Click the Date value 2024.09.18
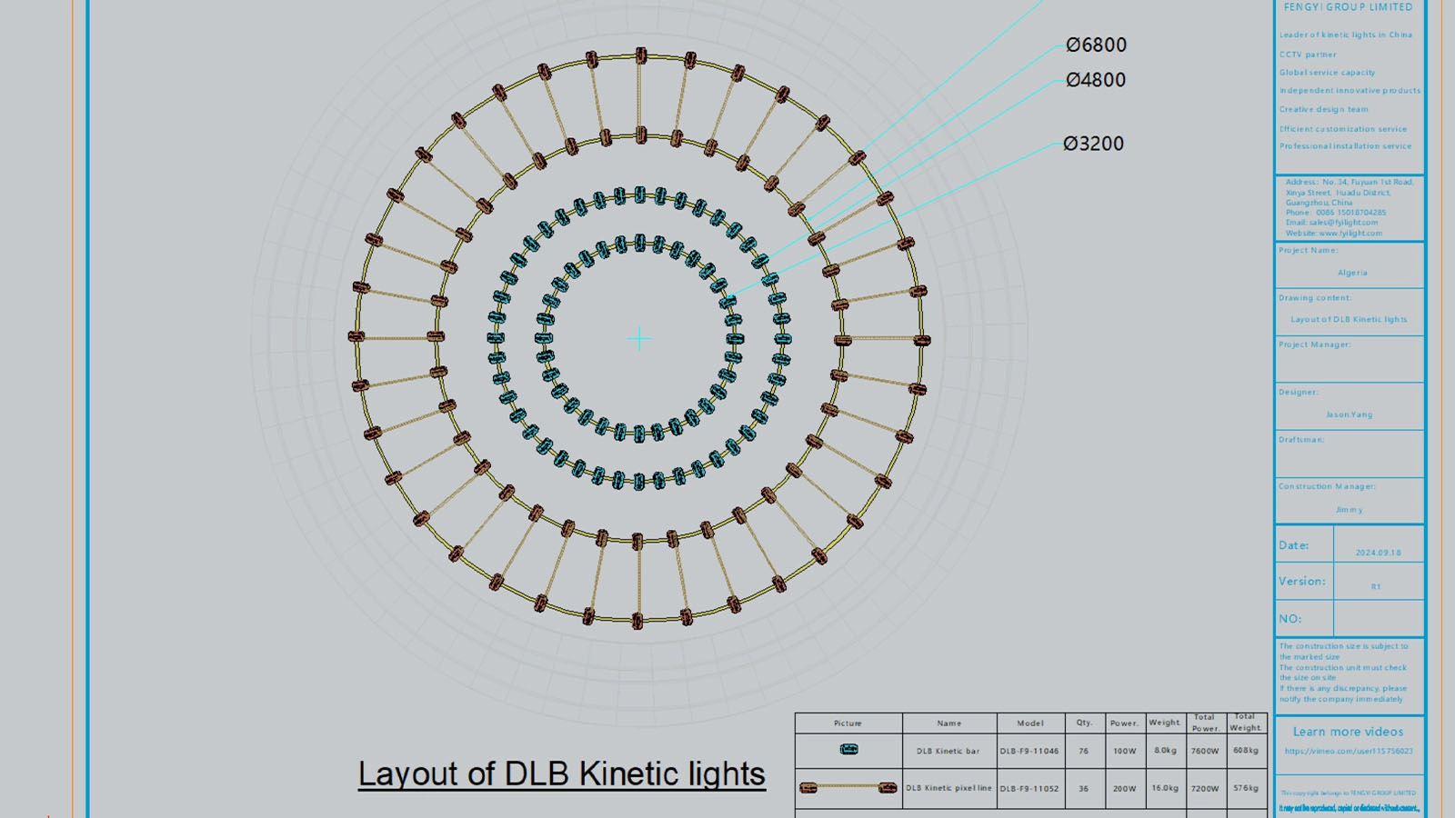The image size is (1455, 818). (x=1378, y=553)
